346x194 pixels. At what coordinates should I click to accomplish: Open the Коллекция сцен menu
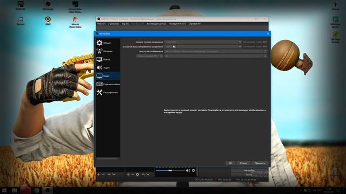156,24
